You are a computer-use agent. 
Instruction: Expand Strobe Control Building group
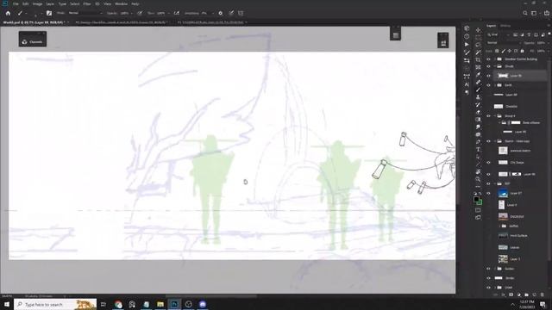(495, 59)
